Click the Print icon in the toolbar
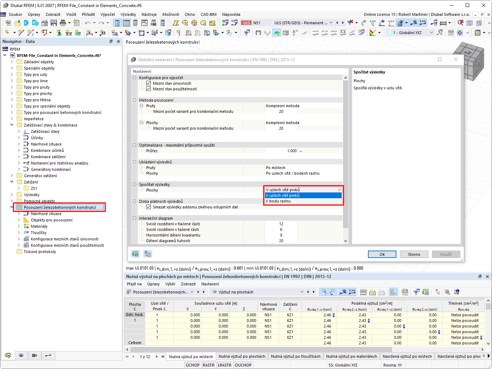The height and width of the screenshot is (369, 492). (x=63, y=23)
